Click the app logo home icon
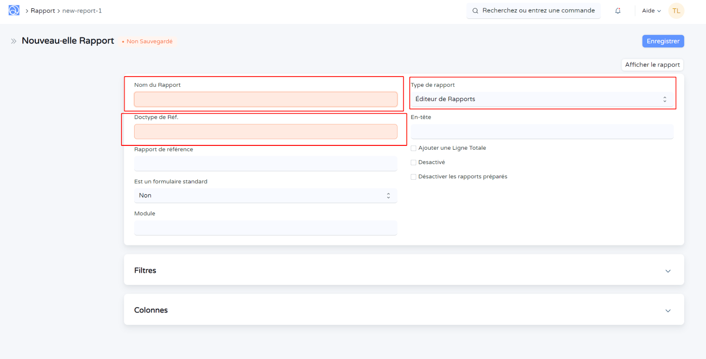Screen dimensions: 706x359 click(x=14, y=11)
